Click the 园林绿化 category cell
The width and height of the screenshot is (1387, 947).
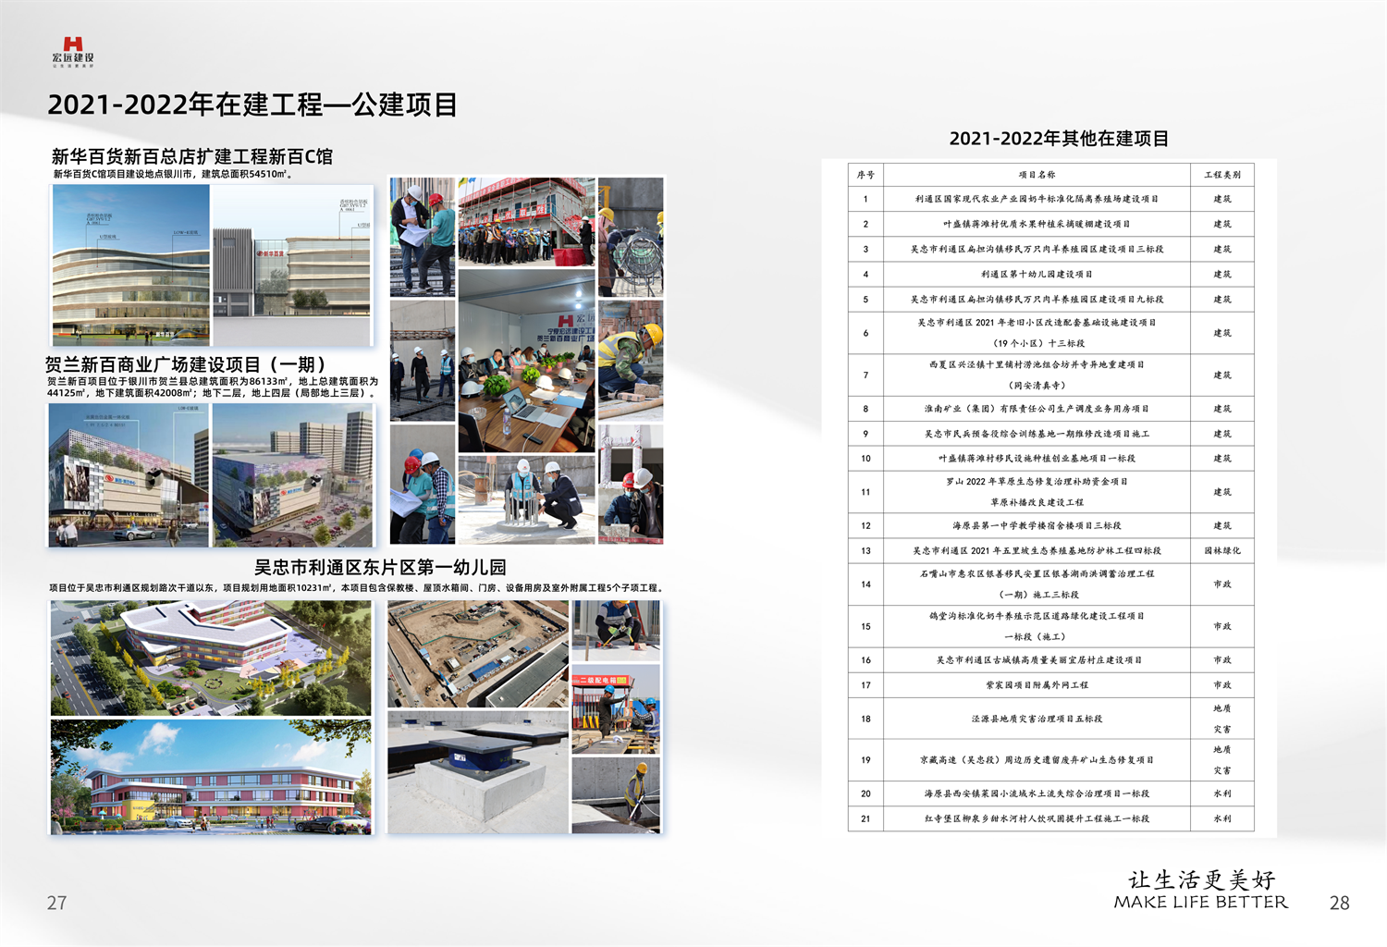click(x=1221, y=550)
